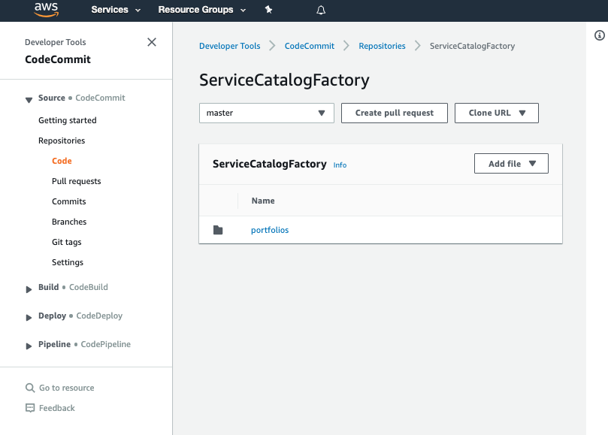Open the portfolios folder link
Screen dimensions: 608x435
pos(270,230)
